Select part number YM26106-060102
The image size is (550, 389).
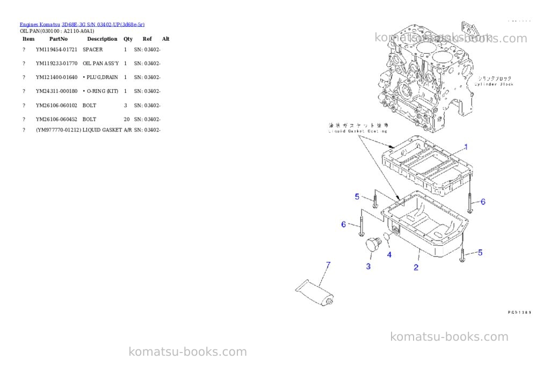[x=56, y=106]
